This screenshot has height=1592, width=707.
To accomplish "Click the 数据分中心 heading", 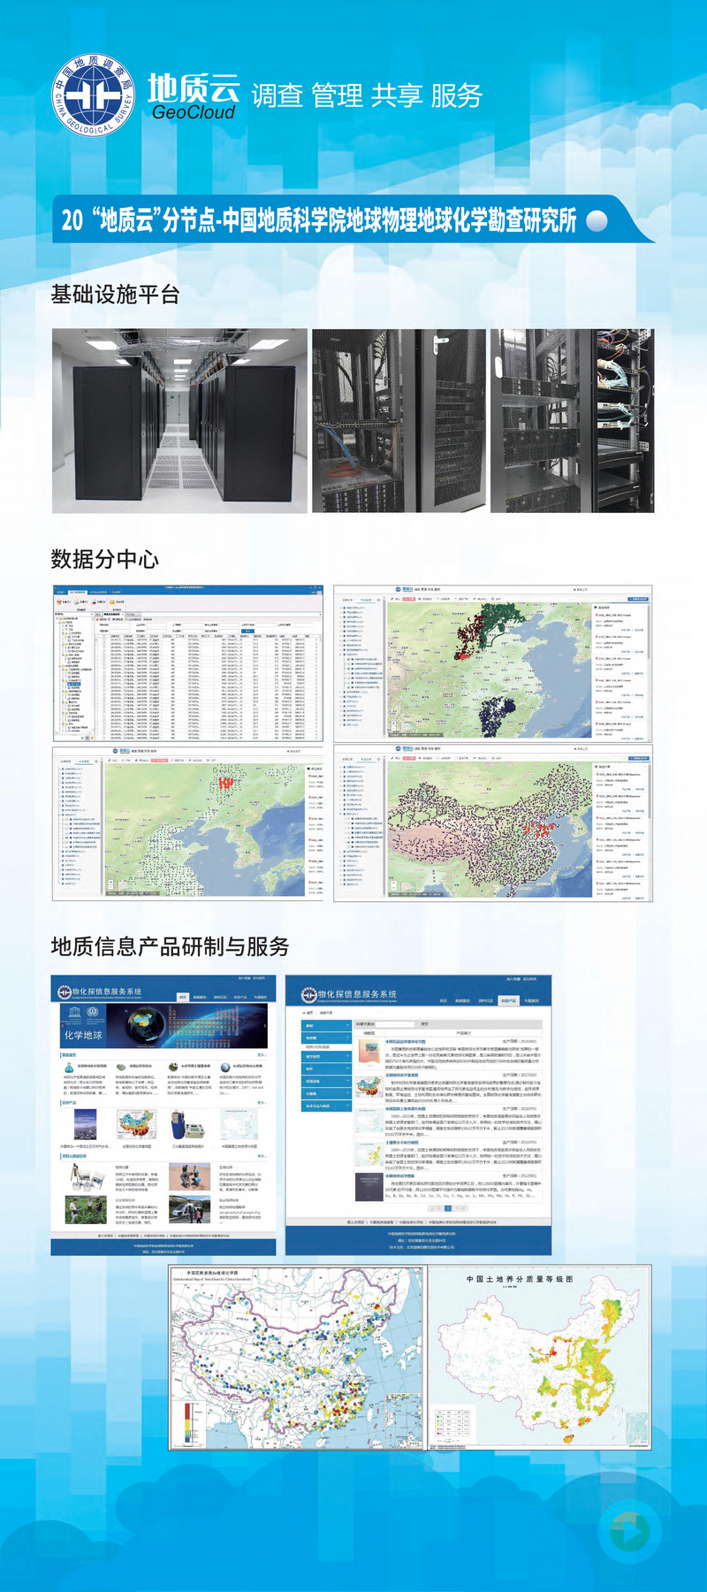I will coord(105,559).
